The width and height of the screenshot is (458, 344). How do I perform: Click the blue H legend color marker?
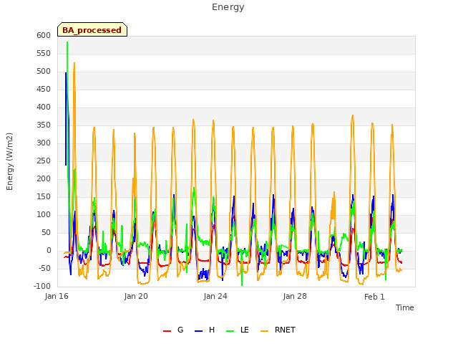[x=199, y=331]
